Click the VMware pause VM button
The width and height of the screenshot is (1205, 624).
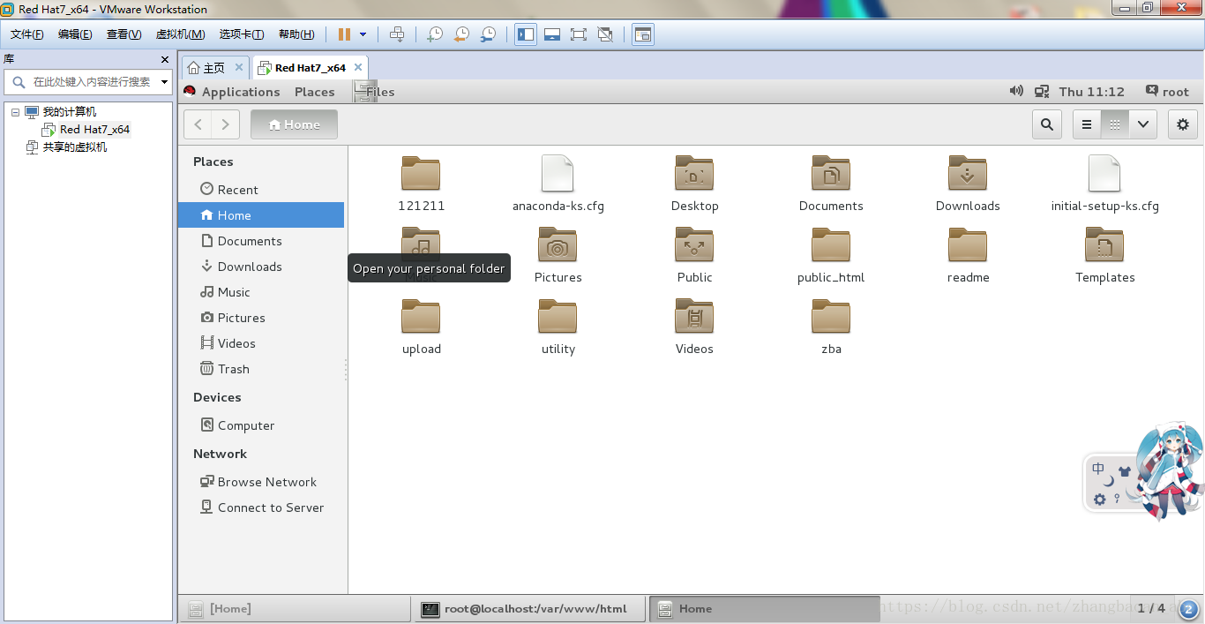pos(344,34)
